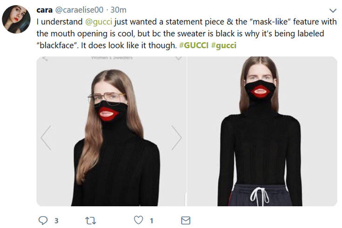This screenshot has width=342, height=228.
Task: Click the left arrow in the product image
Action: (46, 138)
